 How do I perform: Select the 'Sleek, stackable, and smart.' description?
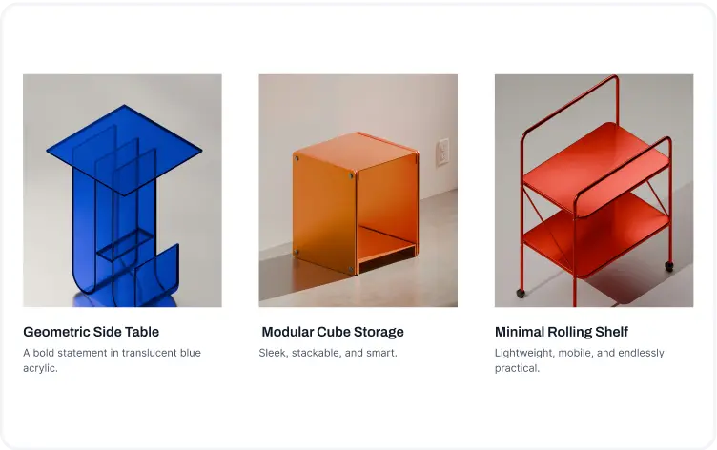[328, 353]
